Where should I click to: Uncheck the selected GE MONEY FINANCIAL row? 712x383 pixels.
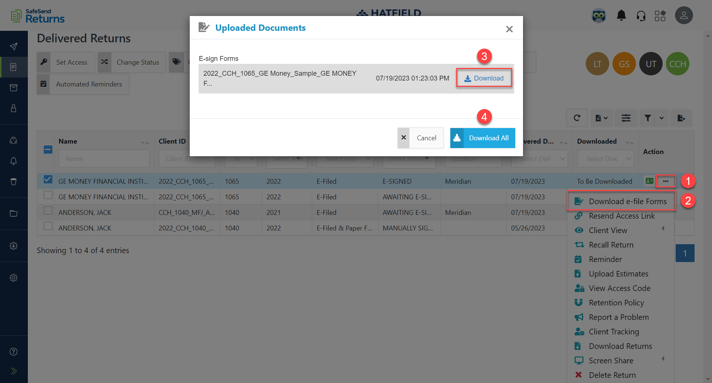coord(48,179)
